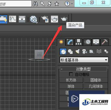
Task: Open the Schematic View toolbar icon
Action: point(22,19)
